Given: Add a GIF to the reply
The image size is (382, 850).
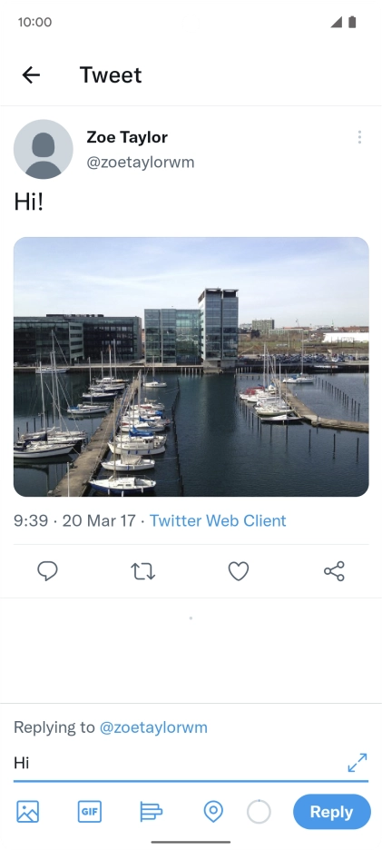Looking at the screenshot, I should (90, 812).
